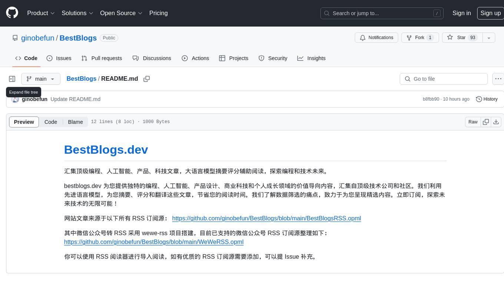
Task: Switch to the Actions tab
Action: [195, 58]
